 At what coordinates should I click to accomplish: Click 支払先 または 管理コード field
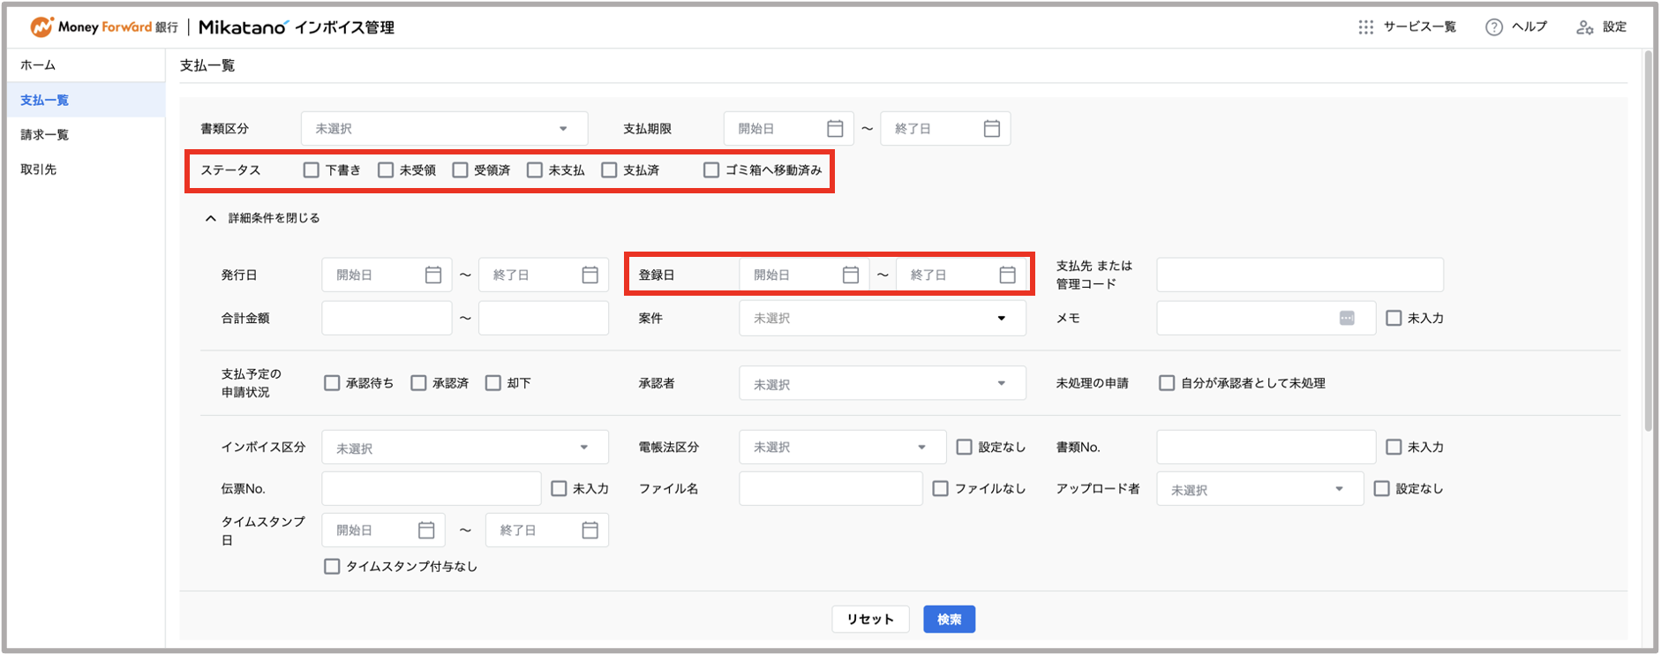(1300, 275)
